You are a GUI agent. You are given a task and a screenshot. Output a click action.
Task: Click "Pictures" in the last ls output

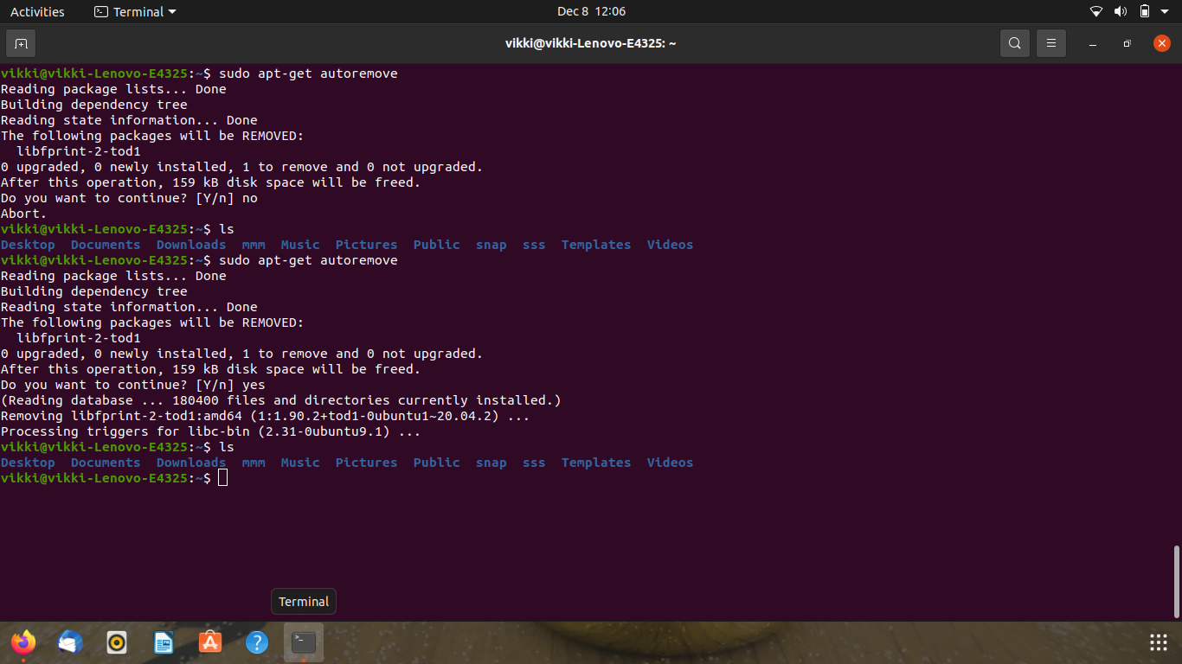coord(367,463)
